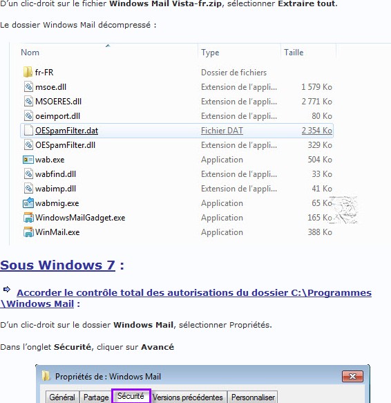Click the fr-FR folder icon
The width and height of the screenshot is (391, 403).
[28, 72]
